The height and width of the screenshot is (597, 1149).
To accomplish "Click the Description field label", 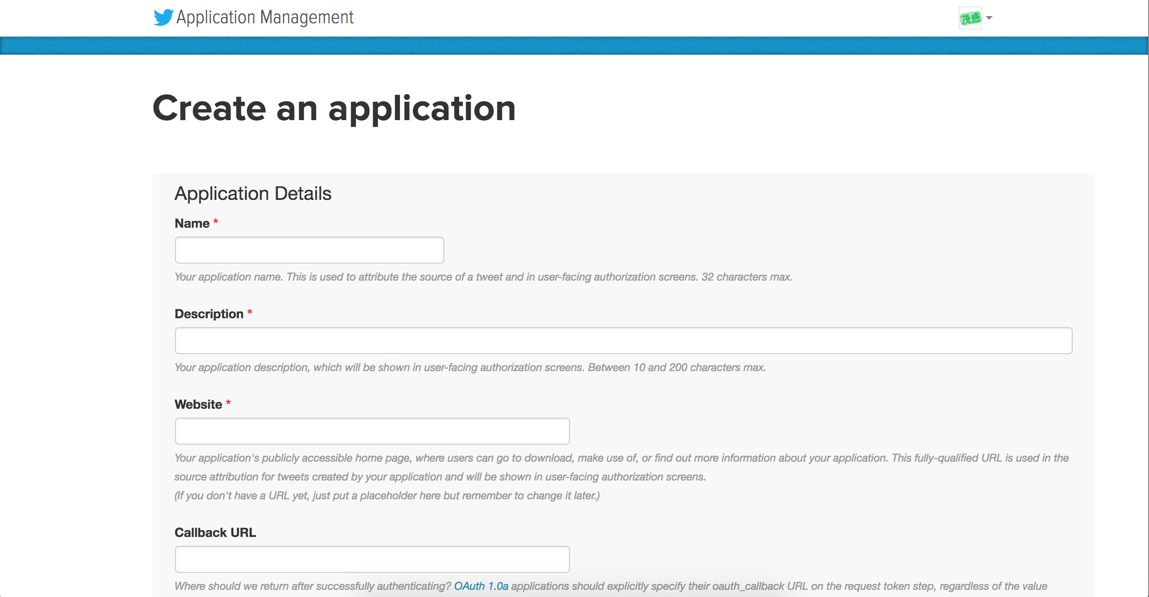I will [x=209, y=314].
